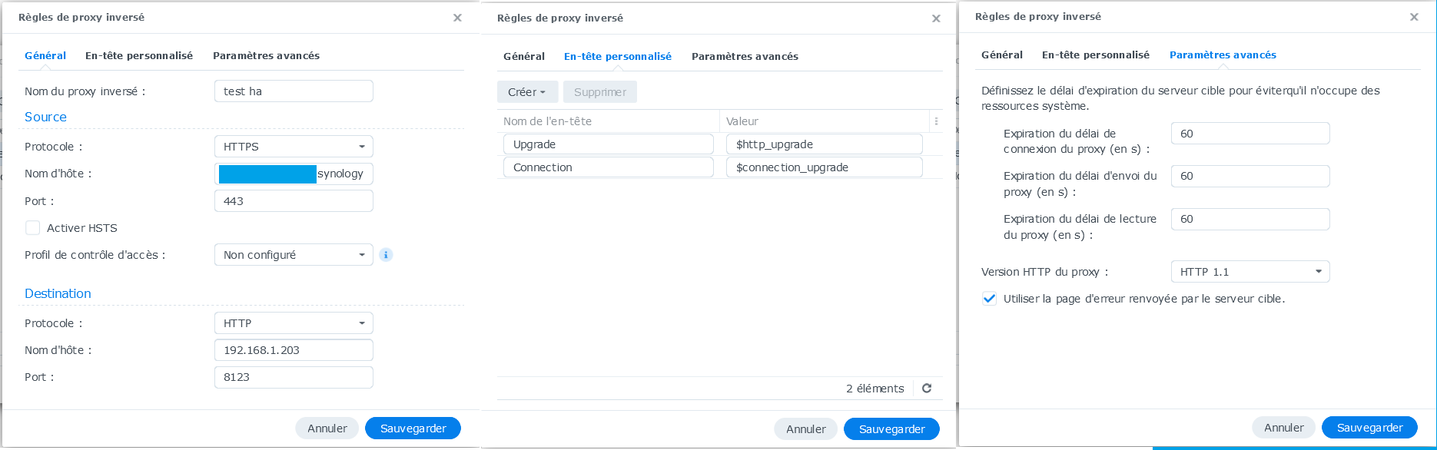The height and width of the screenshot is (450, 1437).
Task: Open the Source Protocole HTTPS dropdown
Action: tap(294, 147)
